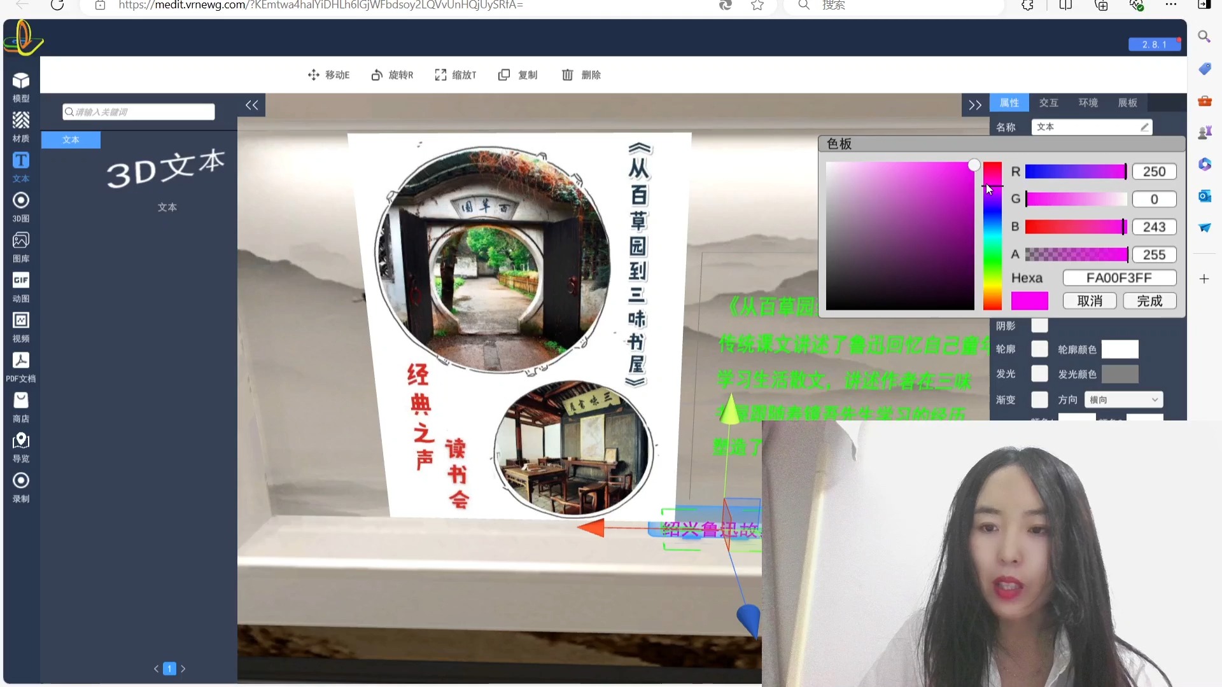Select the 3D文本 asset thumbnail

[166, 170]
